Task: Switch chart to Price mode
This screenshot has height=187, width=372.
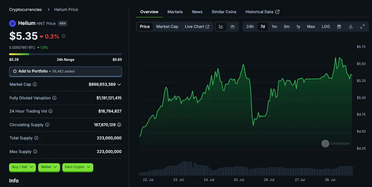Action: point(145,26)
